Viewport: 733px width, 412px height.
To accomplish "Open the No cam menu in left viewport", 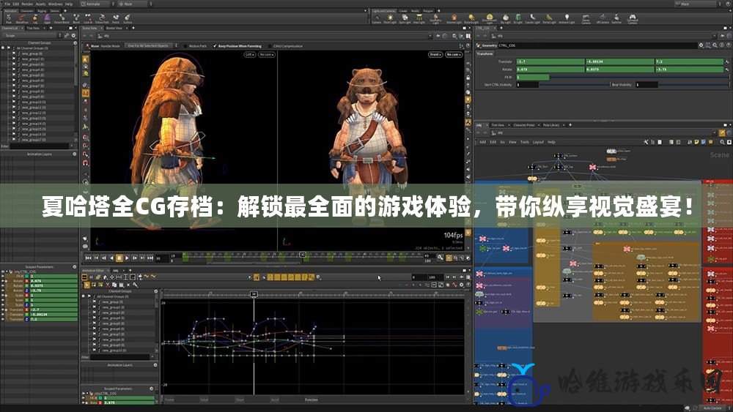I will [267, 55].
